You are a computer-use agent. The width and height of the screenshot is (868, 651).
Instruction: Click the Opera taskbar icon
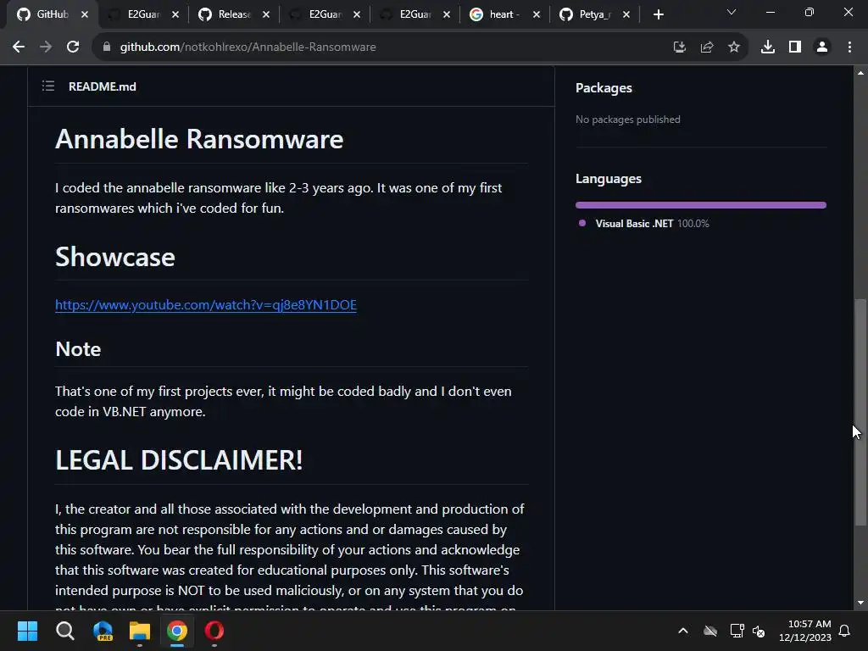(x=214, y=631)
